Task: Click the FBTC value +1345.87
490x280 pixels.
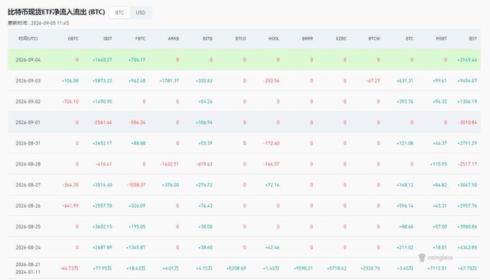Action: coord(136,248)
